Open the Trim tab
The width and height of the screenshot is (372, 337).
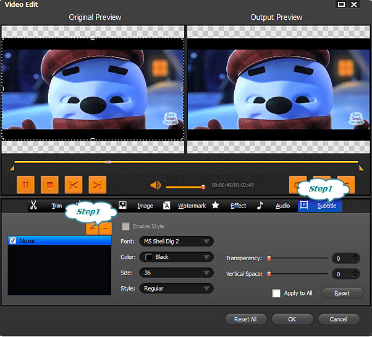tap(56, 206)
